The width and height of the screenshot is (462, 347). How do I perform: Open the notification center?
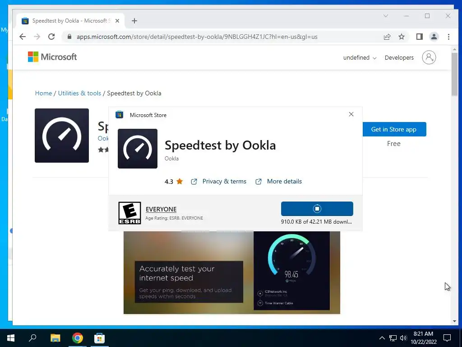point(447,338)
